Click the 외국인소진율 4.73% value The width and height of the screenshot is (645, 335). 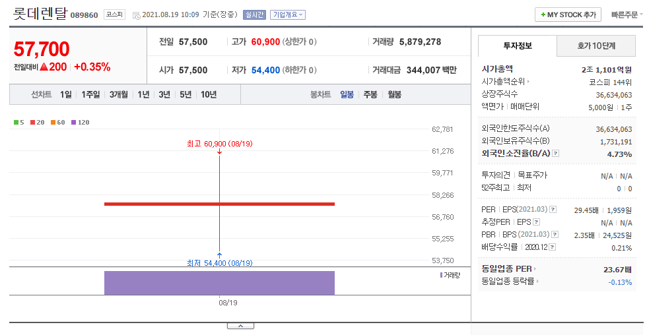[619, 154]
